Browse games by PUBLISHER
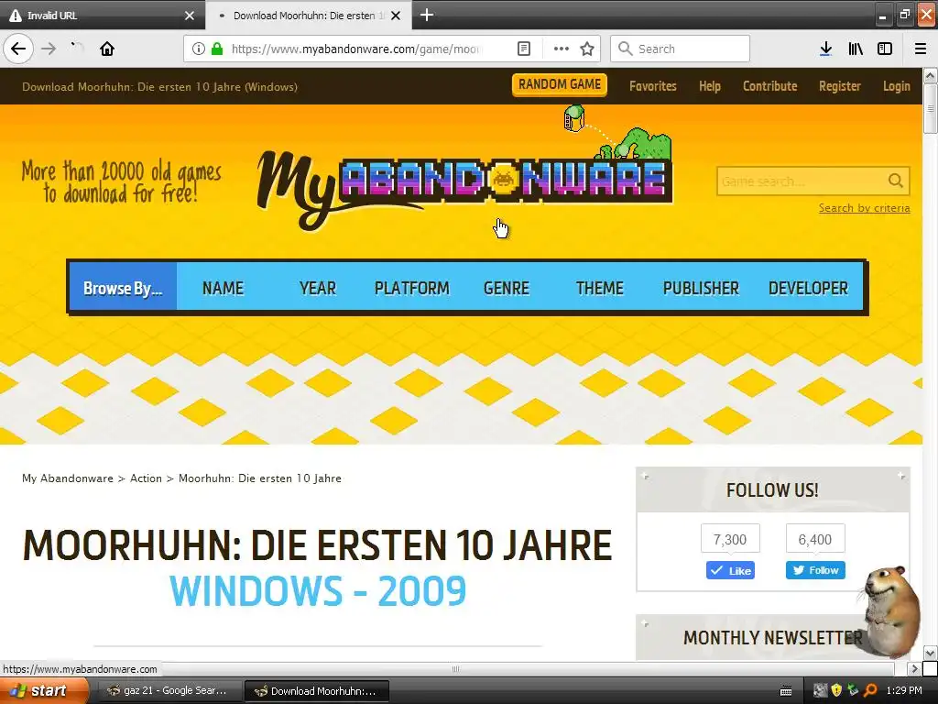The image size is (938, 704). [x=701, y=288]
